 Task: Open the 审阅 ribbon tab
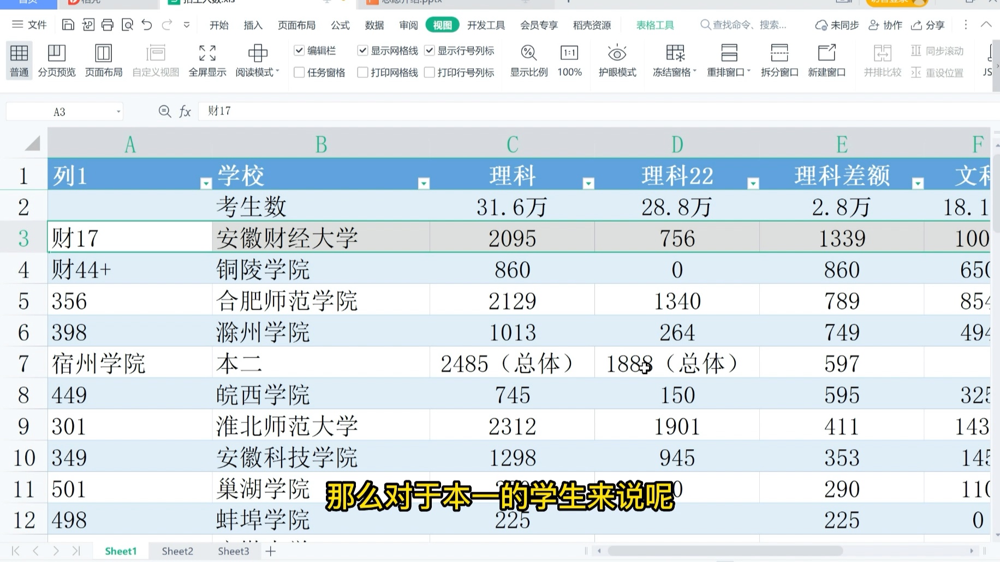click(408, 25)
